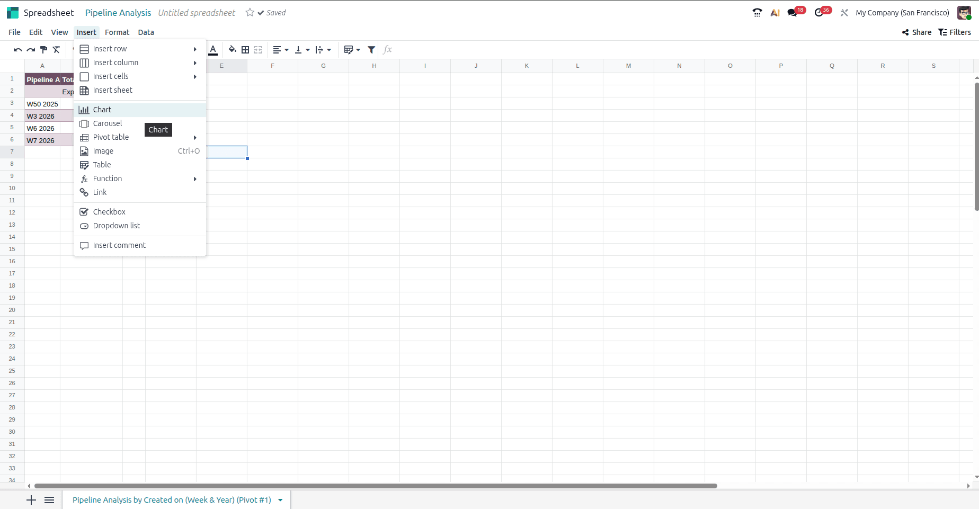The height and width of the screenshot is (509, 979).
Task: Open the Data menu
Action: click(x=146, y=32)
